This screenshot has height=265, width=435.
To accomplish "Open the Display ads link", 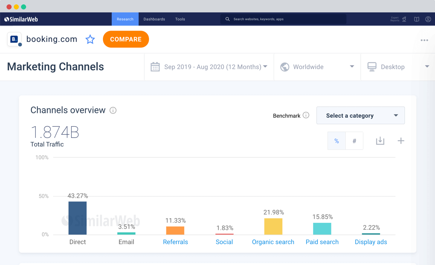I will [x=371, y=242].
